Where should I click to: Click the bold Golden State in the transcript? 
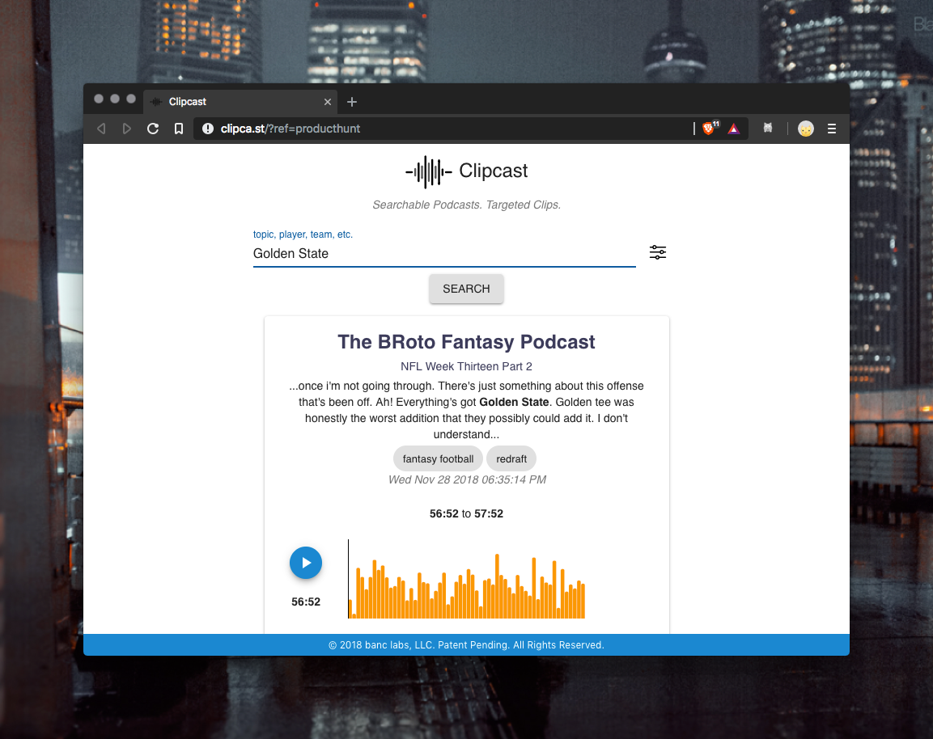pyautogui.click(x=514, y=402)
